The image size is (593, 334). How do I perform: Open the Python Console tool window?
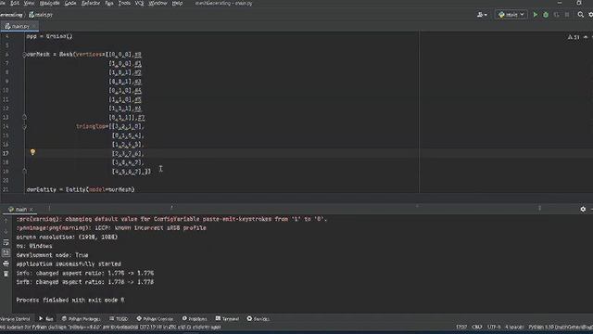tap(155, 319)
